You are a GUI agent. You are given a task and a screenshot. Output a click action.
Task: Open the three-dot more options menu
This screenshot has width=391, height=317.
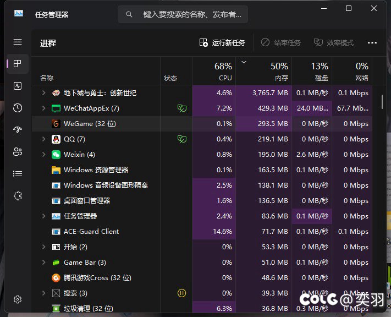tap(372, 43)
